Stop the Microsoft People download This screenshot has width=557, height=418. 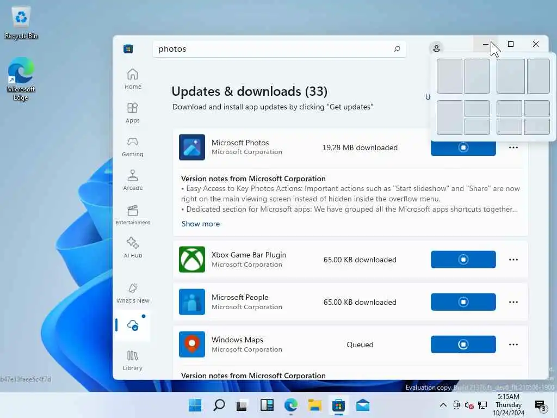(x=463, y=302)
